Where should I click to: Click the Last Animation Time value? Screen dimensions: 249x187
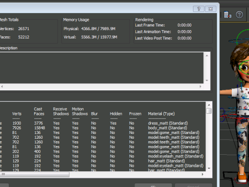[x=185, y=32]
